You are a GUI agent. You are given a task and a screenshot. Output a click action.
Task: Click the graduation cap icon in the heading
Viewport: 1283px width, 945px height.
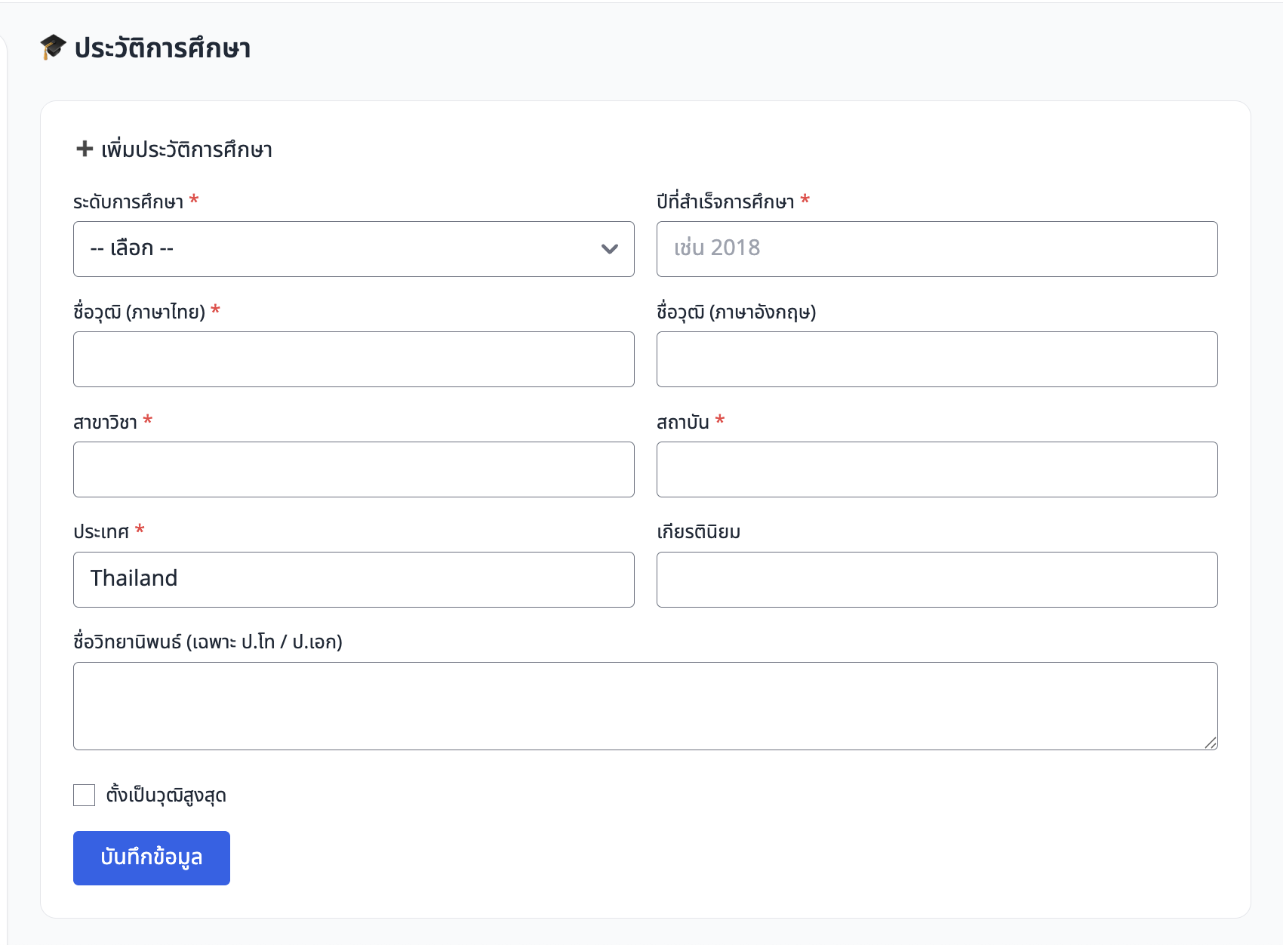[x=53, y=47]
